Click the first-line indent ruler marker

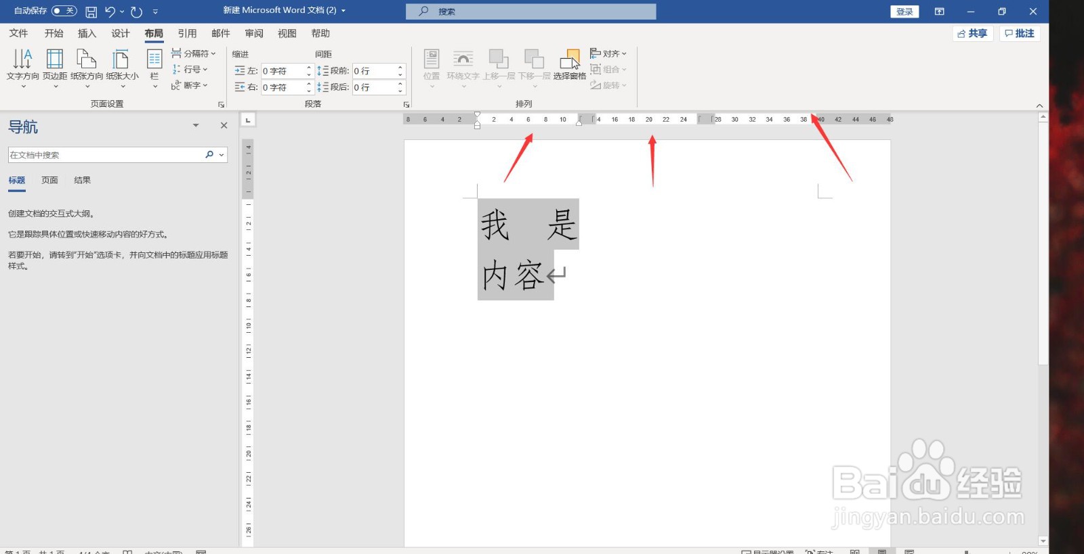pyautogui.click(x=477, y=115)
